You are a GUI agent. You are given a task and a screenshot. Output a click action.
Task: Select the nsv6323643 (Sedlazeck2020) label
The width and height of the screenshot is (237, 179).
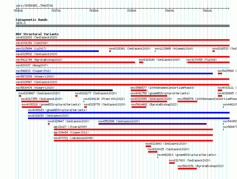tap(166, 144)
